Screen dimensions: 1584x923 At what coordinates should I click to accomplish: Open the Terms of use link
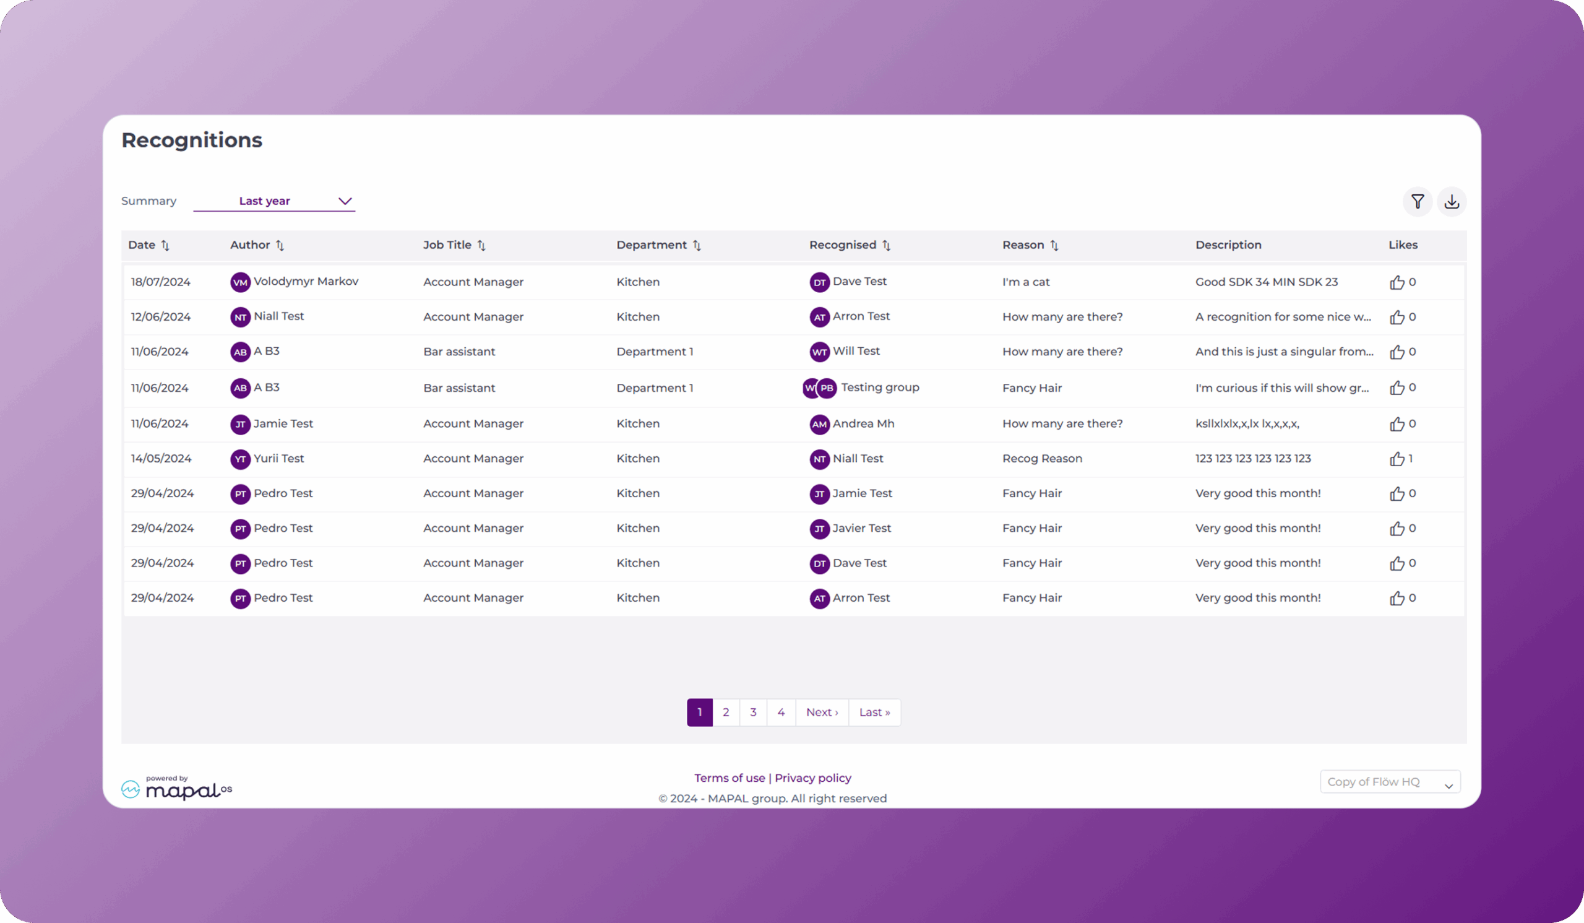pyautogui.click(x=729, y=778)
